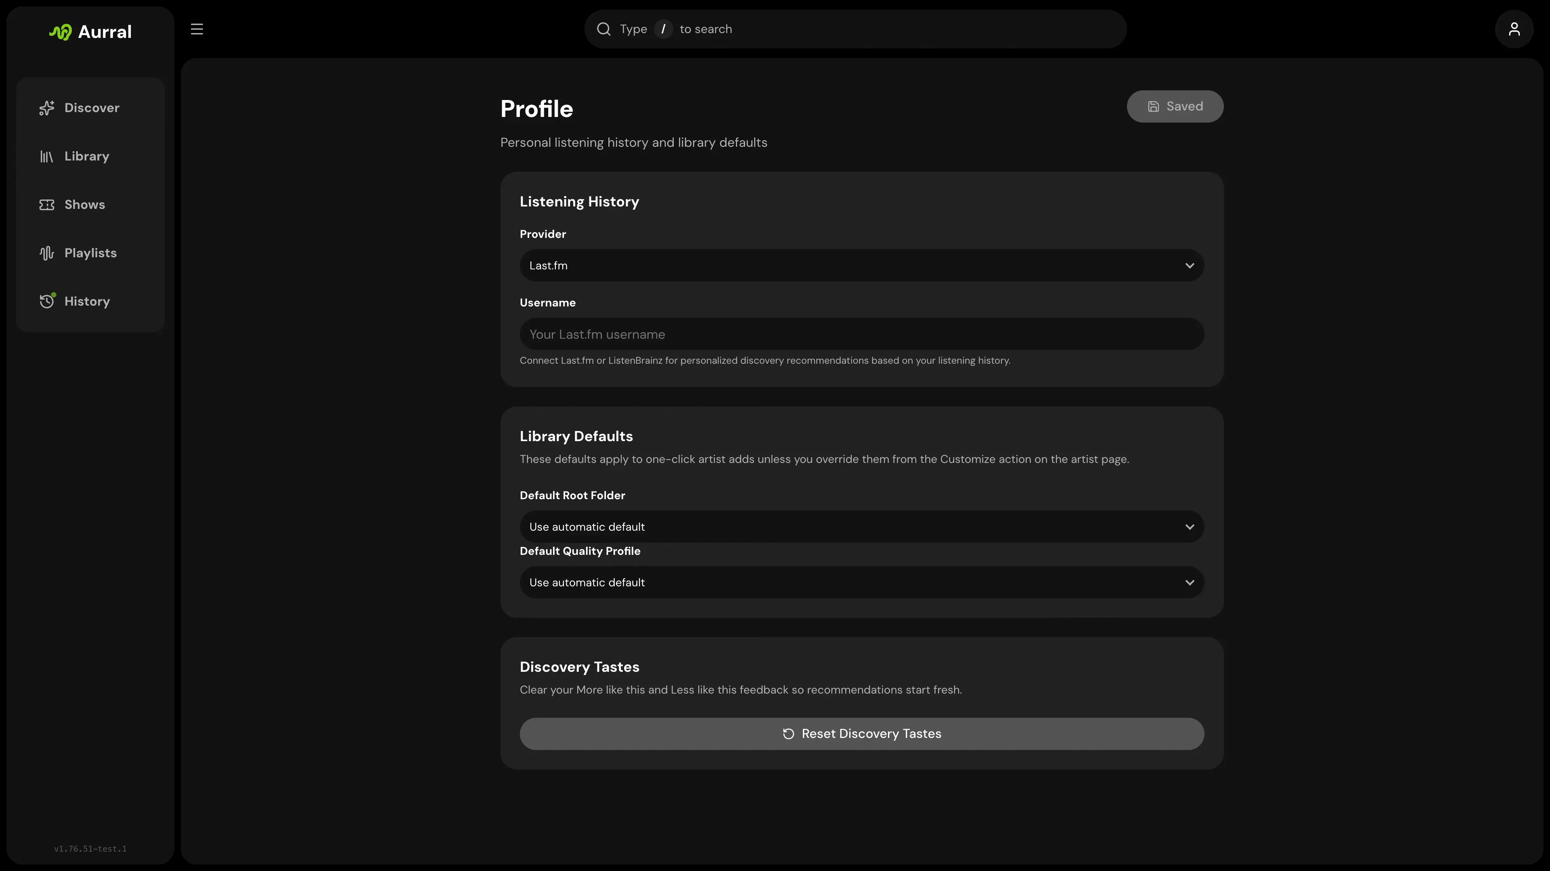Click the version label v1.76.51-test.1
Screen dimensions: 1550x871
coord(90,849)
